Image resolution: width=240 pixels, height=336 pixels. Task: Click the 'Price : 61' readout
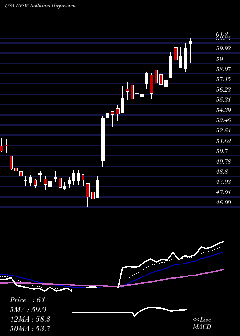click(x=27, y=300)
